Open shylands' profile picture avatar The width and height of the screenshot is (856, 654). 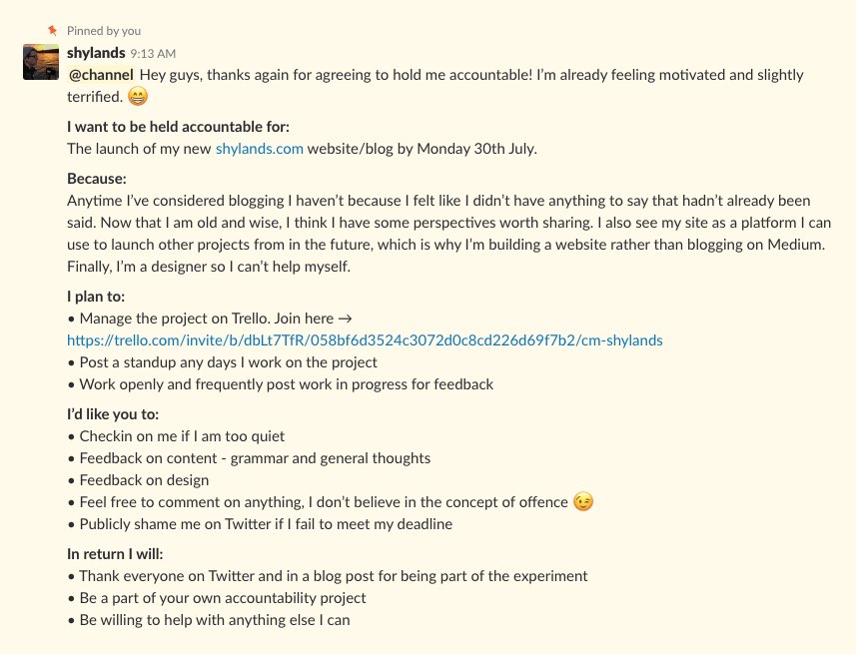(41, 62)
